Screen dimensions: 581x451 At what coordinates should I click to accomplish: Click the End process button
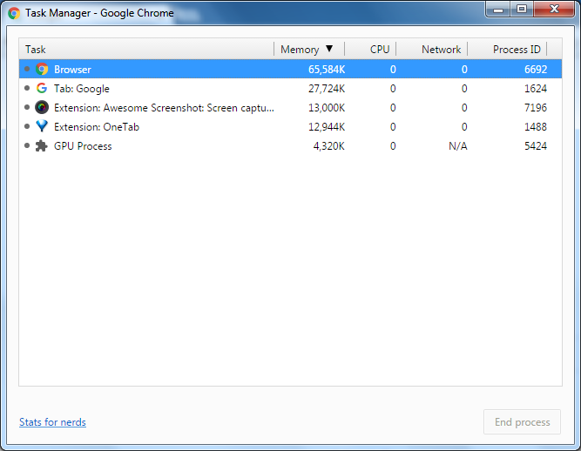(522, 422)
